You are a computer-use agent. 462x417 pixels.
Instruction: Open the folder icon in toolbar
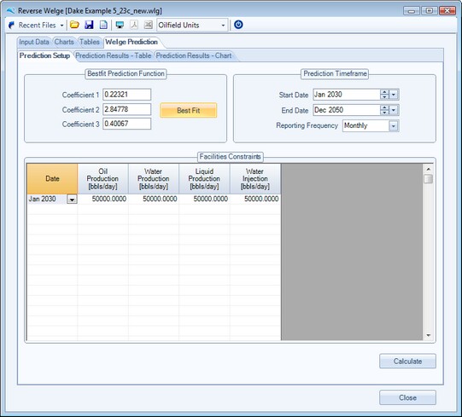point(74,25)
